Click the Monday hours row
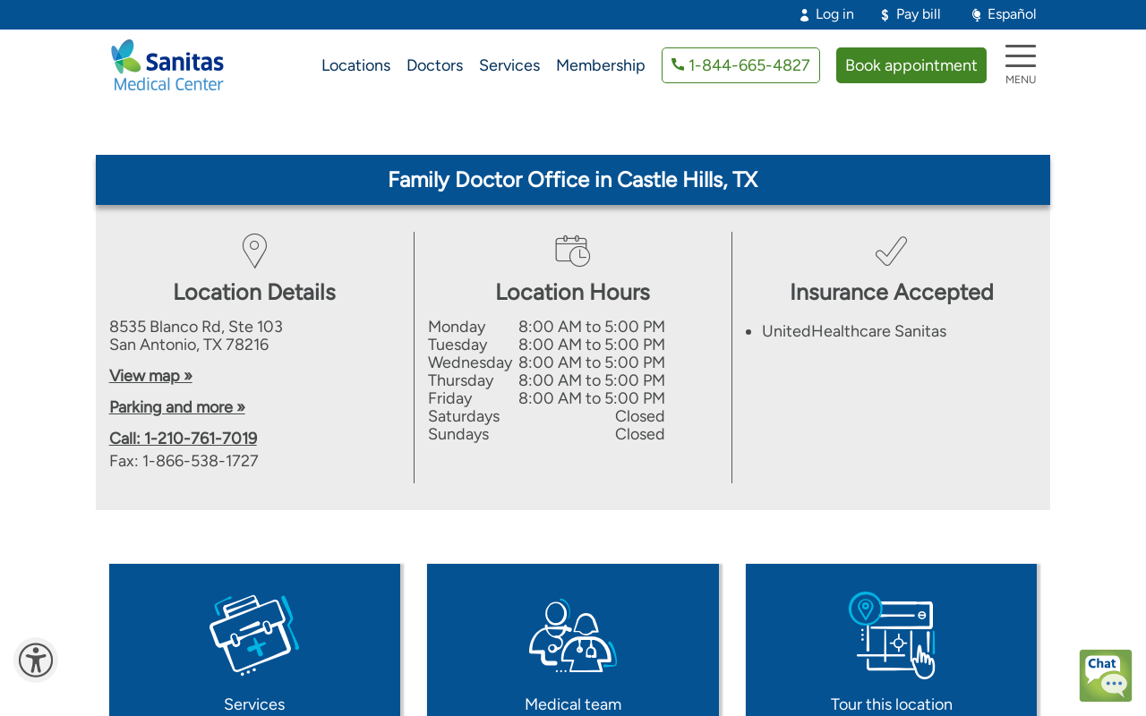 pyautogui.click(x=546, y=327)
